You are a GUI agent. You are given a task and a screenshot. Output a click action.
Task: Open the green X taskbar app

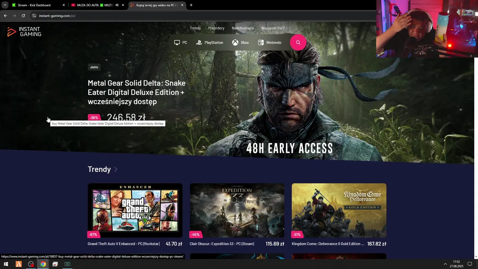coord(67,264)
